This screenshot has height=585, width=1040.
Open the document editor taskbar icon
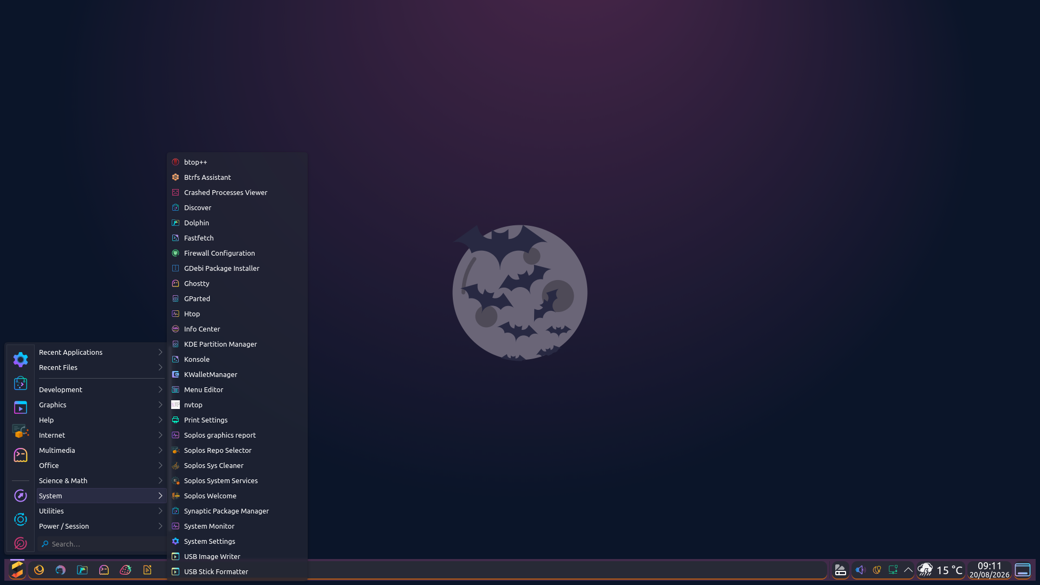click(147, 570)
